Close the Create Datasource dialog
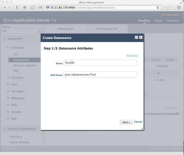 pyautogui.click(x=141, y=37)
